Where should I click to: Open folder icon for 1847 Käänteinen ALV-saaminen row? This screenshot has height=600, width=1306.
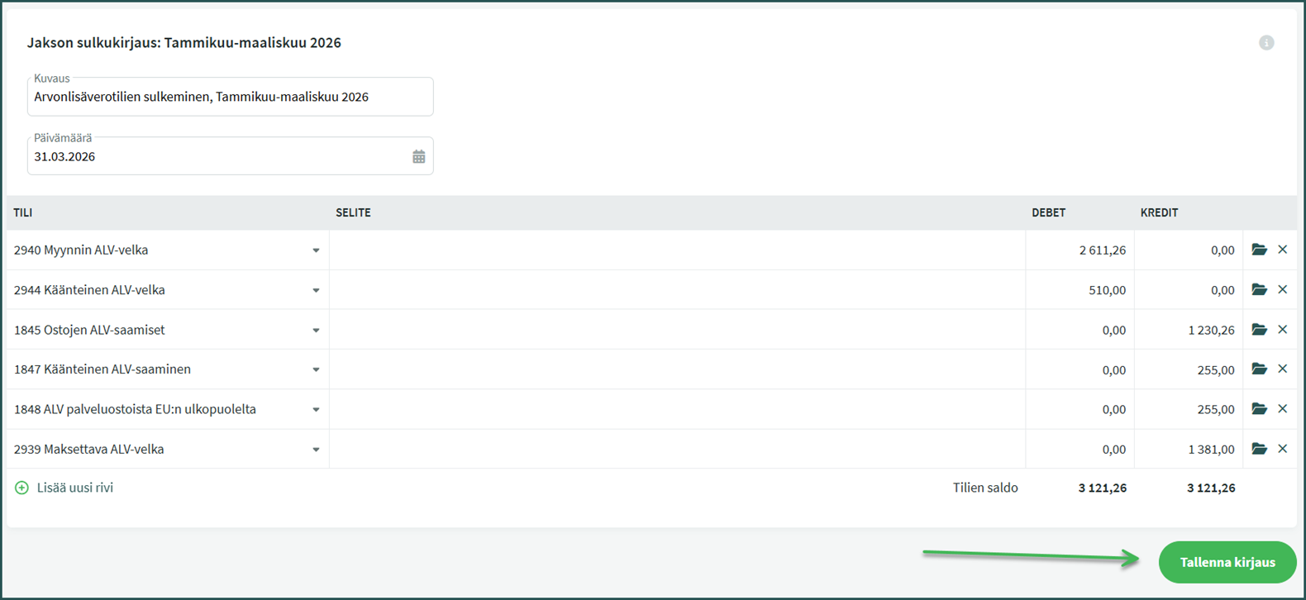1259,369
